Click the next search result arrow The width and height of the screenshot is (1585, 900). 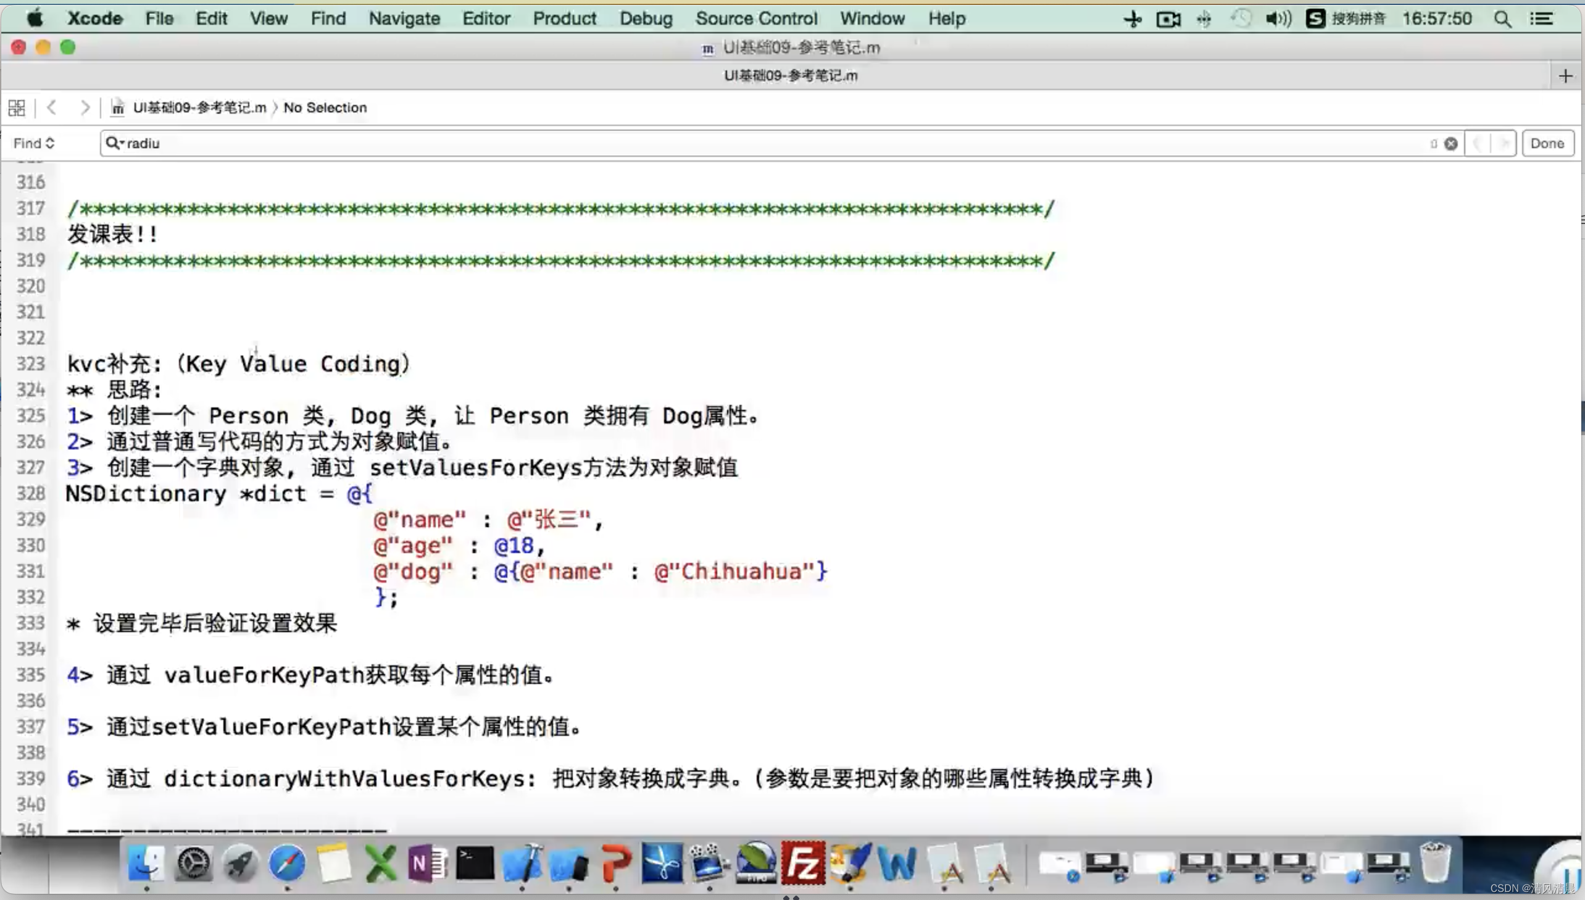coord(1504,143)
